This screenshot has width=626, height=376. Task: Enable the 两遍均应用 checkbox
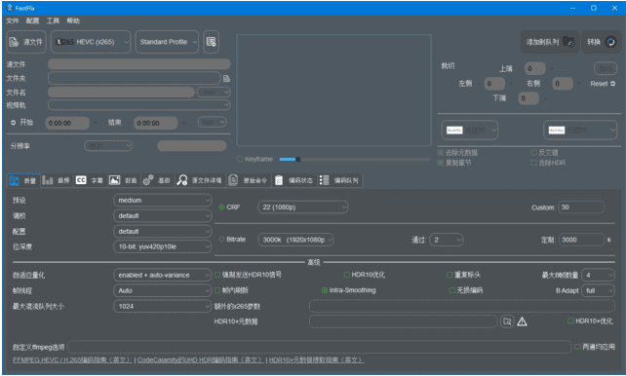577,347
